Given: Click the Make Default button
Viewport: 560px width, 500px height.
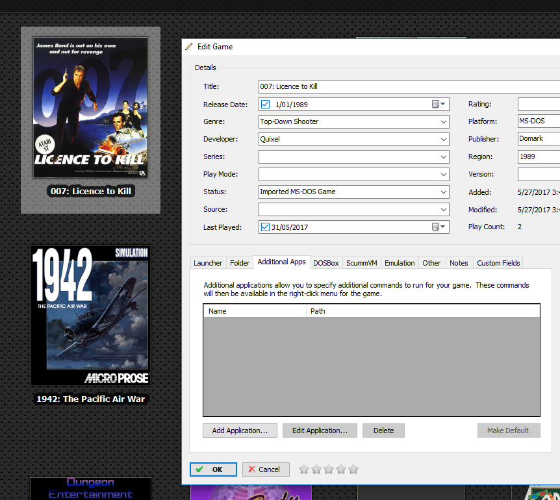Looking at the screenshot, I should [509, 431].
